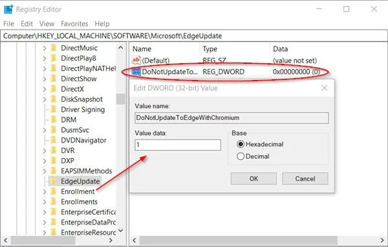Image resolution: width=388 pixels, height=247 pixels.
Task: Select the EnterpriseDataPrc key in tree
Action: tap(89, 222)
